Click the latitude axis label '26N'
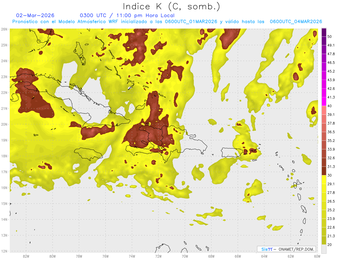 [x=4, y=29]
